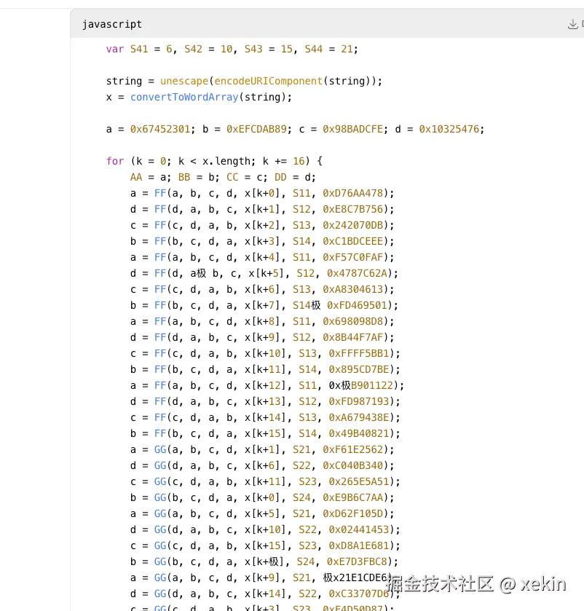The height and width of the screenshot is (611, 584).
Task: Click the download icon above the code block
Action: [x=573, y=23]
